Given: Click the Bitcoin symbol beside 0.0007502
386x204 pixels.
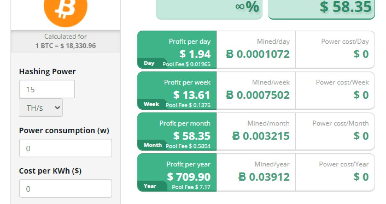Looking at the screenshot, I should [230, 95].
